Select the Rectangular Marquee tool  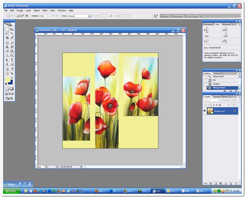[x=7, y=29]
